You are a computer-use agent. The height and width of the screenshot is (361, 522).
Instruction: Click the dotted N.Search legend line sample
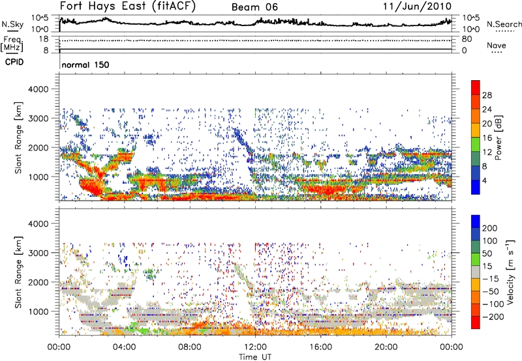(504, 31)
